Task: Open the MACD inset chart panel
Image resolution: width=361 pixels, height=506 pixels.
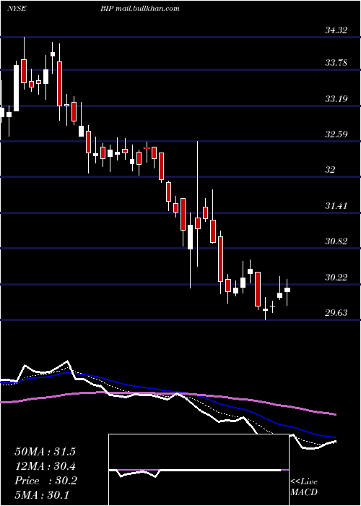Action: pos(199,470)
